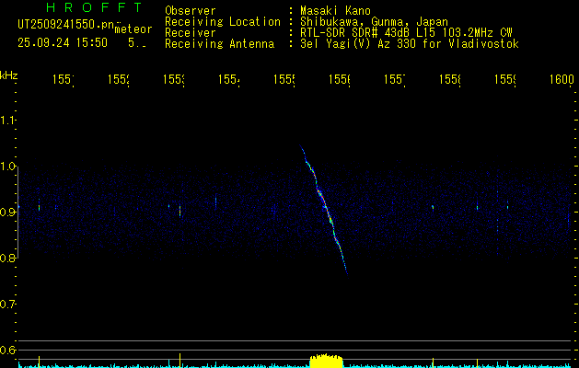Click the first 155 time axis tick label
Viewport: 579px width, 368px height.
click(62, 81)
